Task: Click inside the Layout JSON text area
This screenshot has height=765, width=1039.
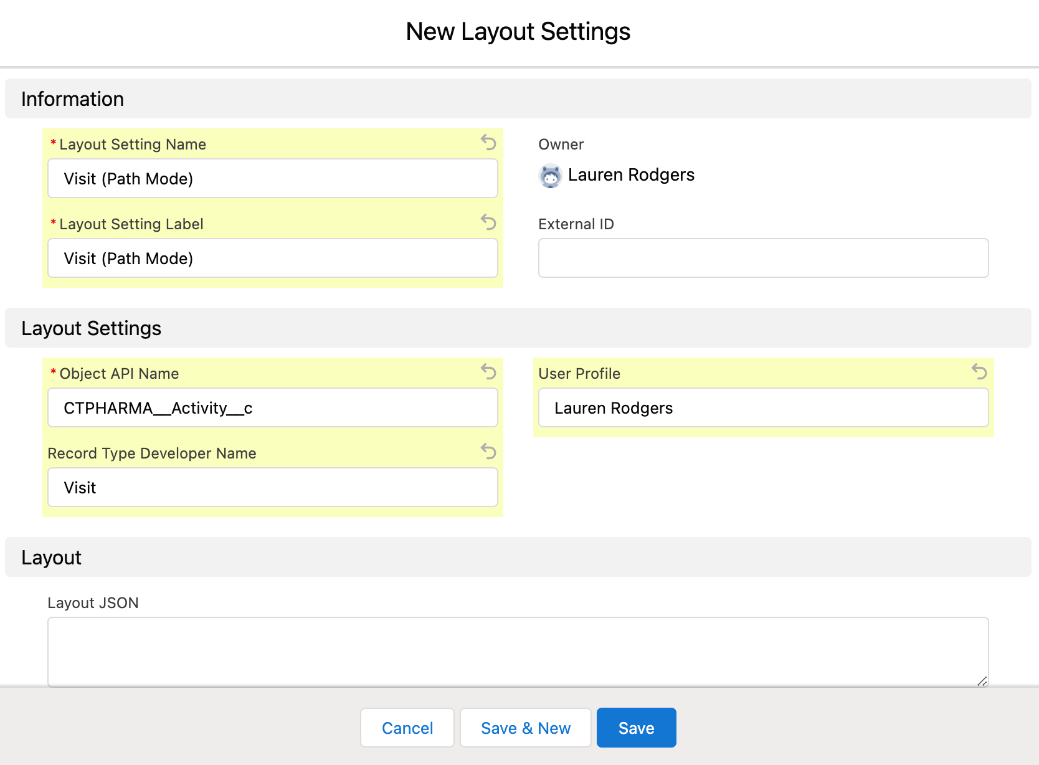Action: click(x=517, y=651)
